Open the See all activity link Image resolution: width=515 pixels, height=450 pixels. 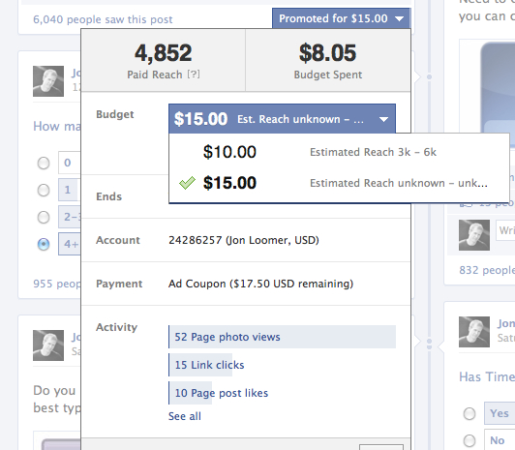click(x=185, y=416)
